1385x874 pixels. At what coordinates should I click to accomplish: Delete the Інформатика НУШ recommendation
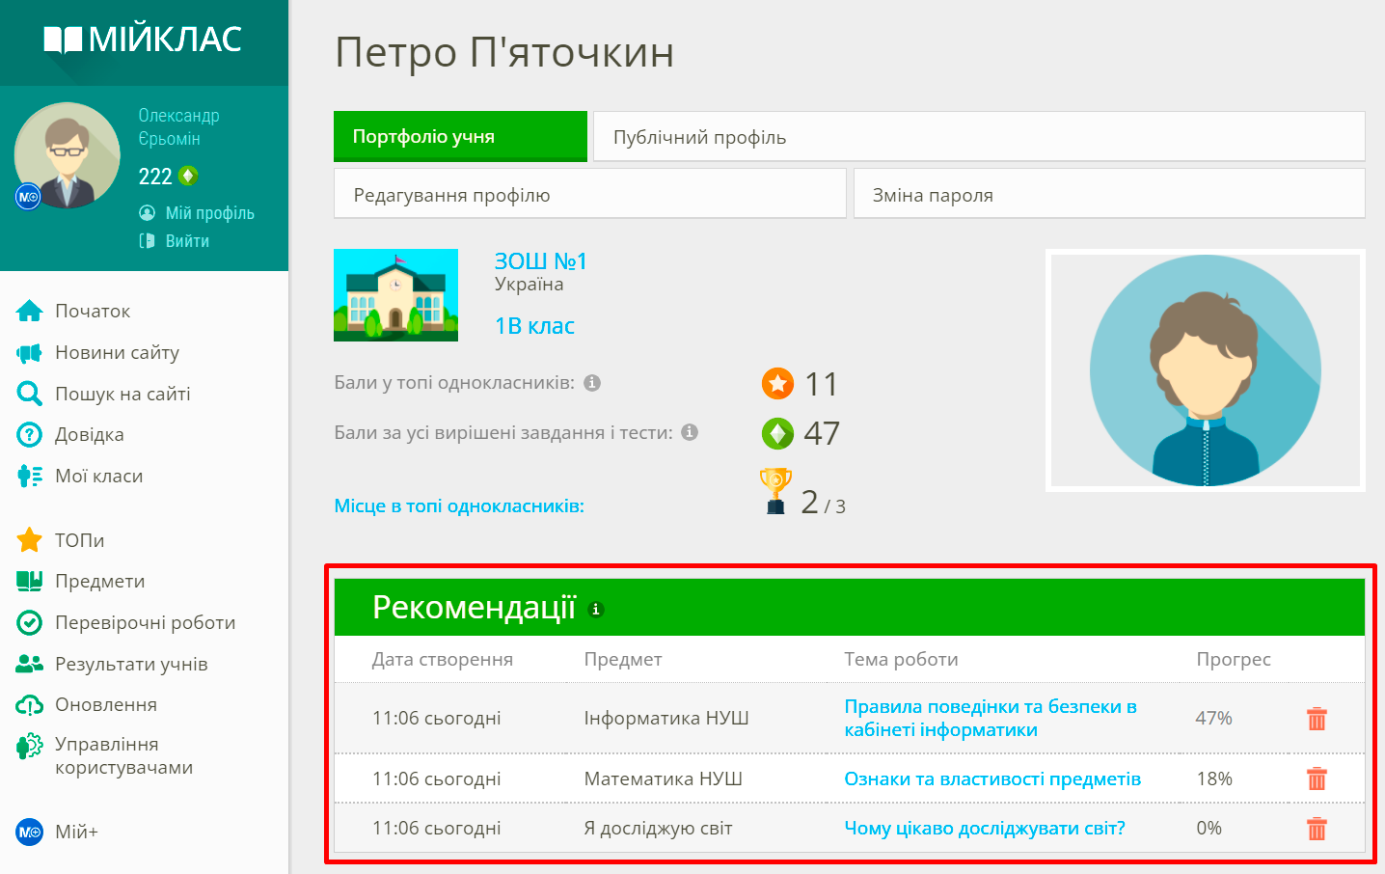point(1317,719)
